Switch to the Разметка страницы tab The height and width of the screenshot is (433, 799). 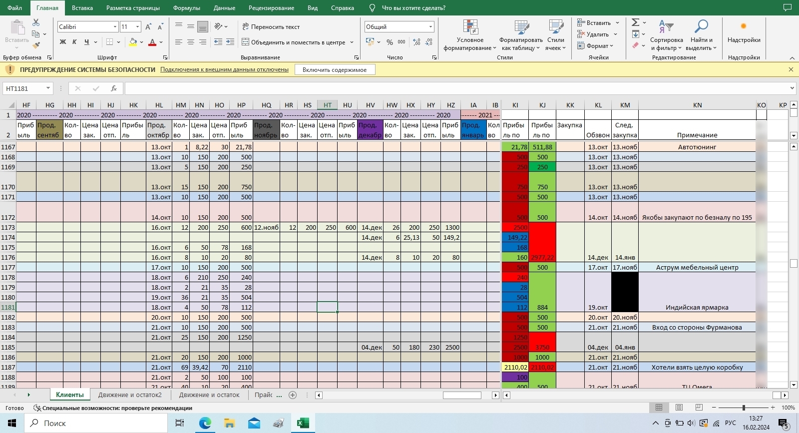[133, 8]
